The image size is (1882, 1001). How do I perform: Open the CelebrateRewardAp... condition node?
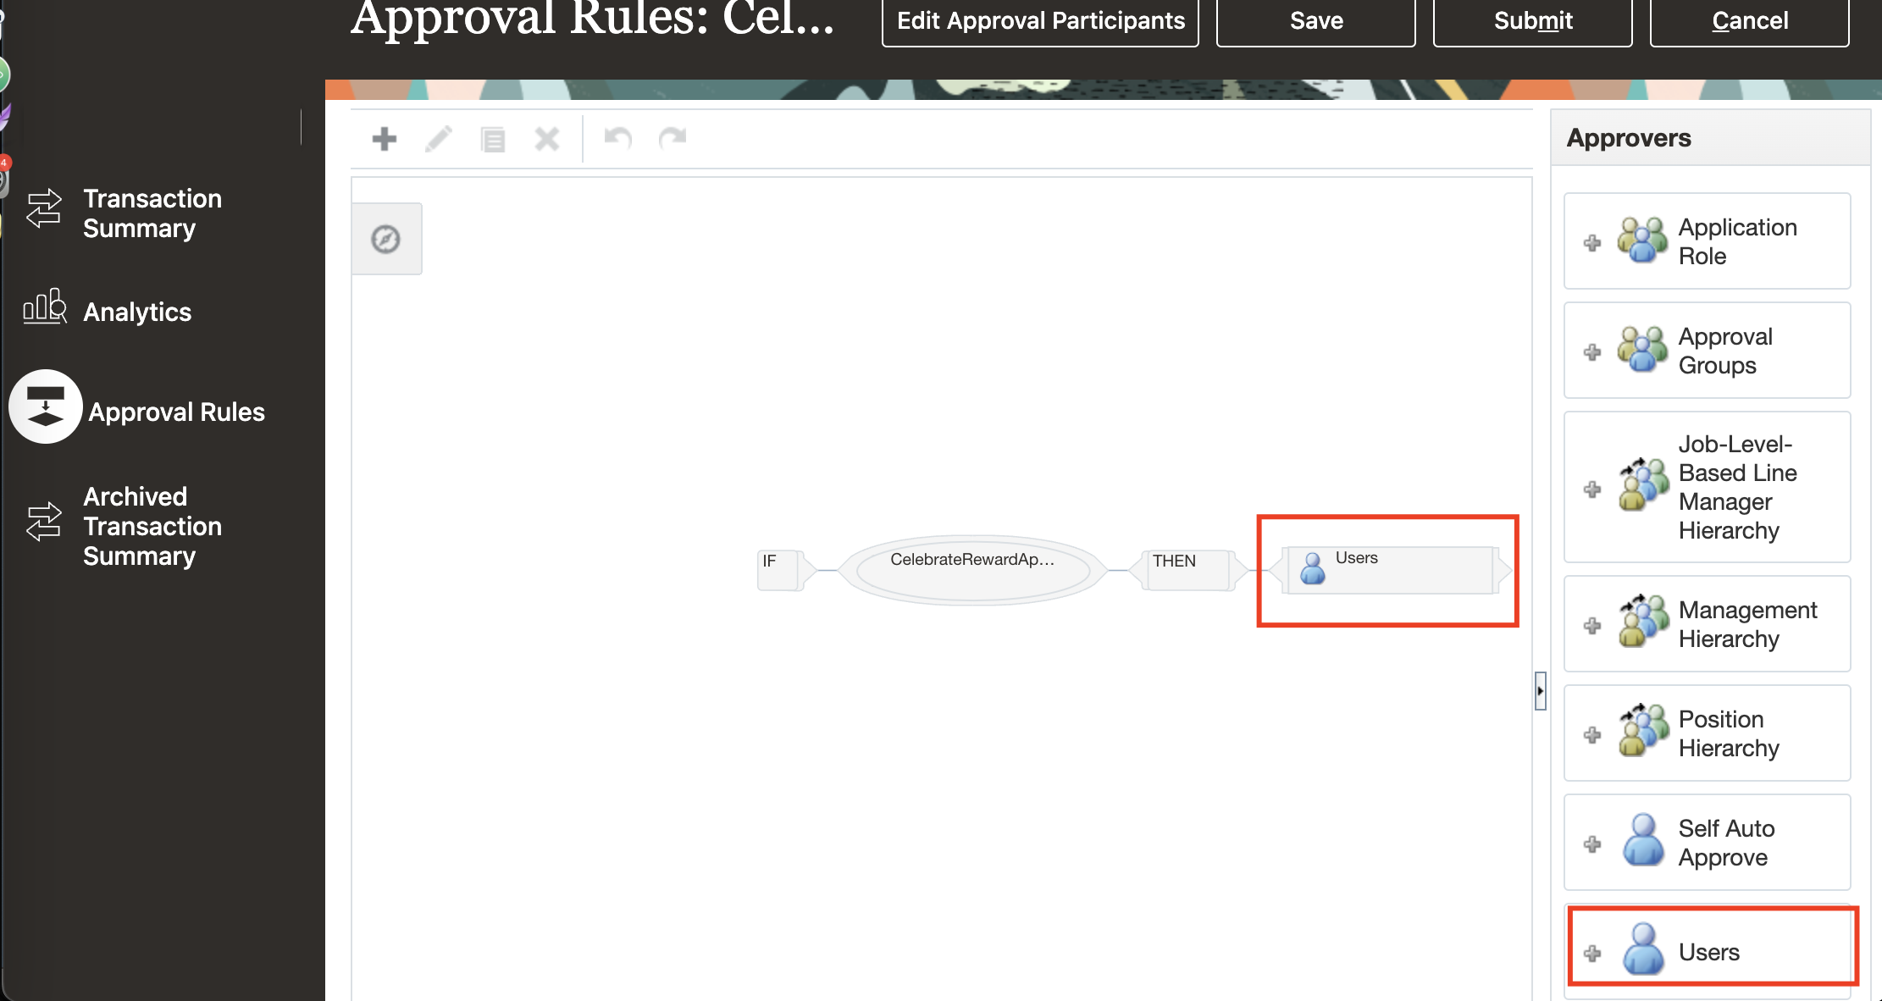pyautogui.click(x=971, y=561)
